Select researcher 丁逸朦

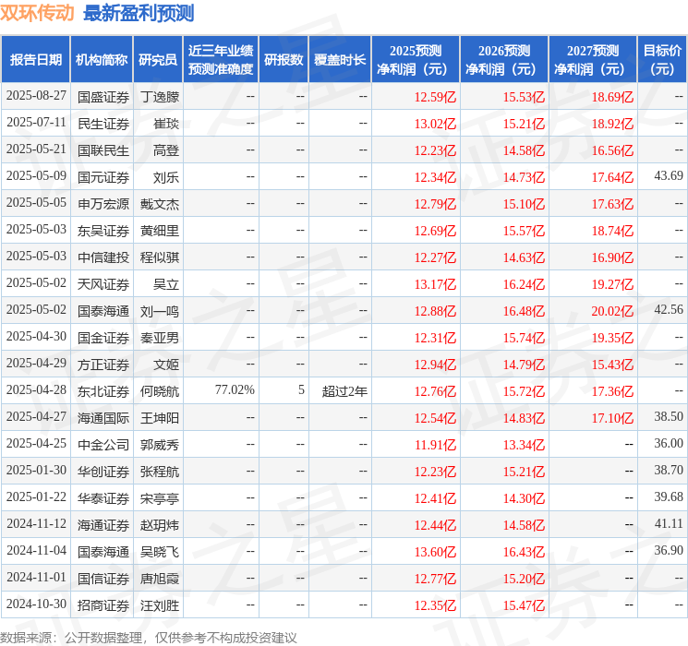click(160, 97)
